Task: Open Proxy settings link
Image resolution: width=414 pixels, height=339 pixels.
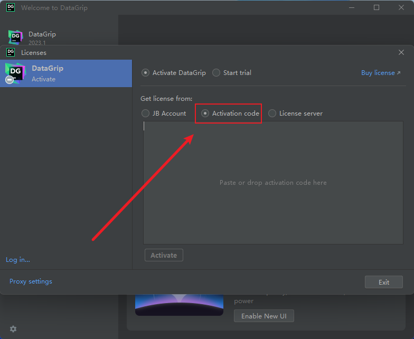Action: pyautogui.click(x=31, y=281)
